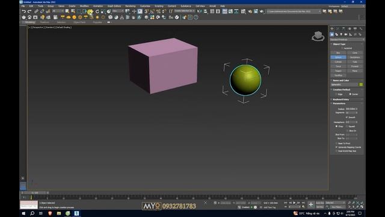Select the Select and Move tool

[90, 11]
